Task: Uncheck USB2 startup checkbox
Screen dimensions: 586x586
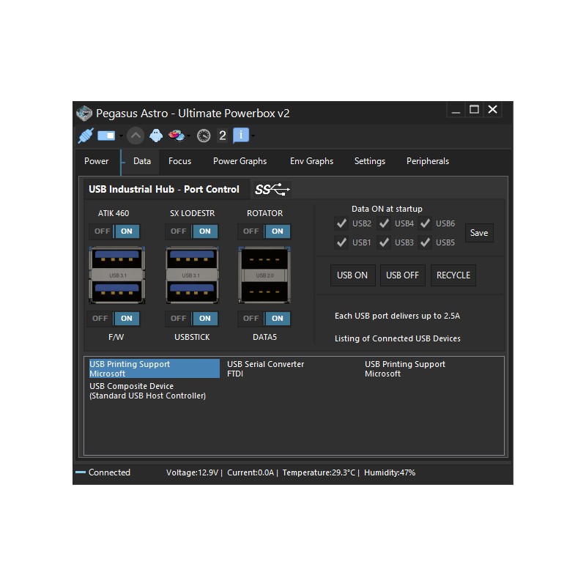Action: pyautogui.click(x=341, y=223)
